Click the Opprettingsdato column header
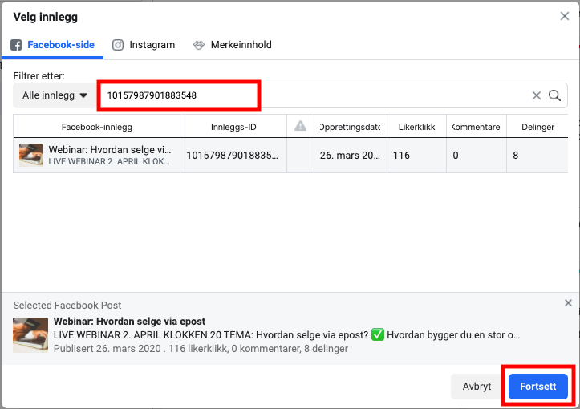 [351, 127]
